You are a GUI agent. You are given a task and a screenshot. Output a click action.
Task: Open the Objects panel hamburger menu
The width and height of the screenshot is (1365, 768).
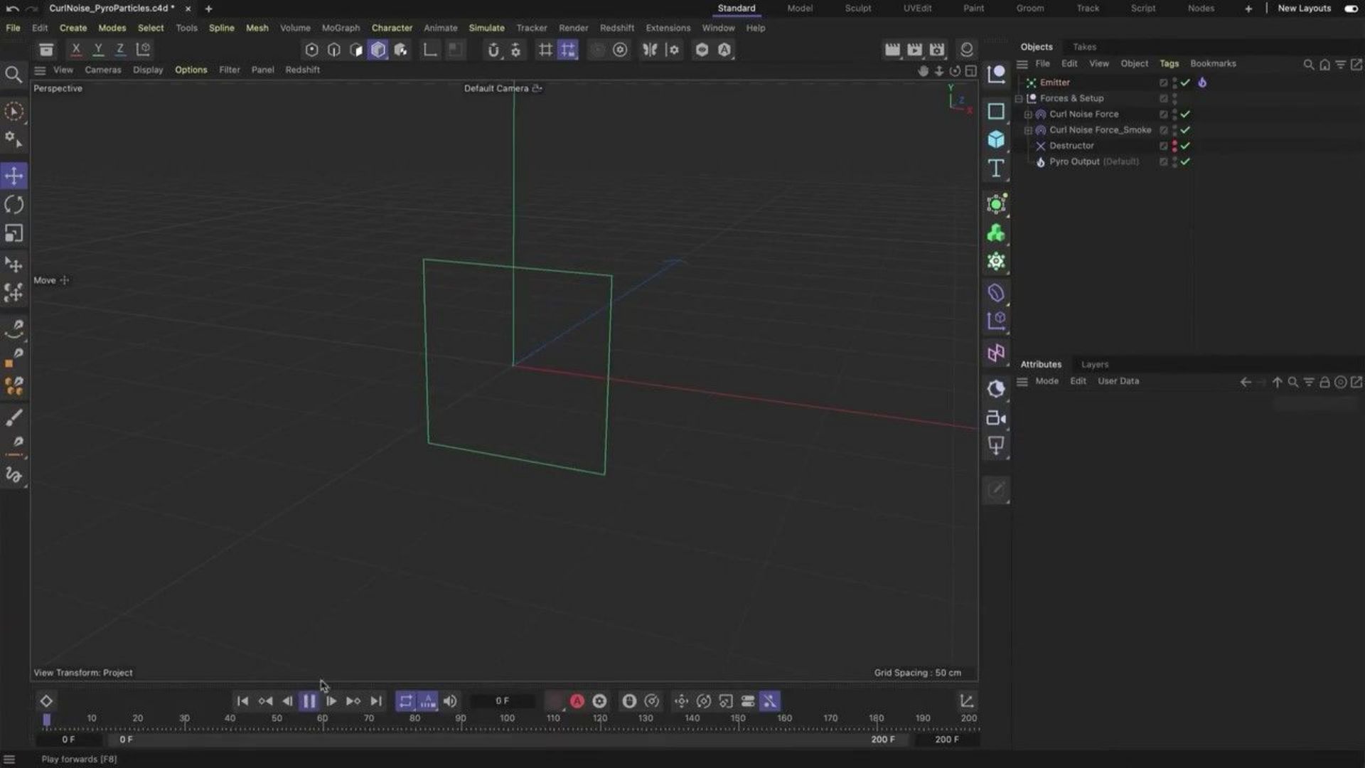coord(1022,64)
